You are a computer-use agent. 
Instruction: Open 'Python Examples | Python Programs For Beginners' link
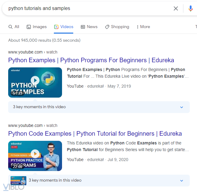tap(91, 60)
